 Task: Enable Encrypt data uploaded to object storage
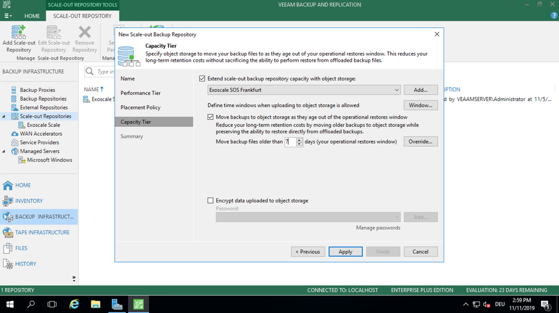point(211,201)
